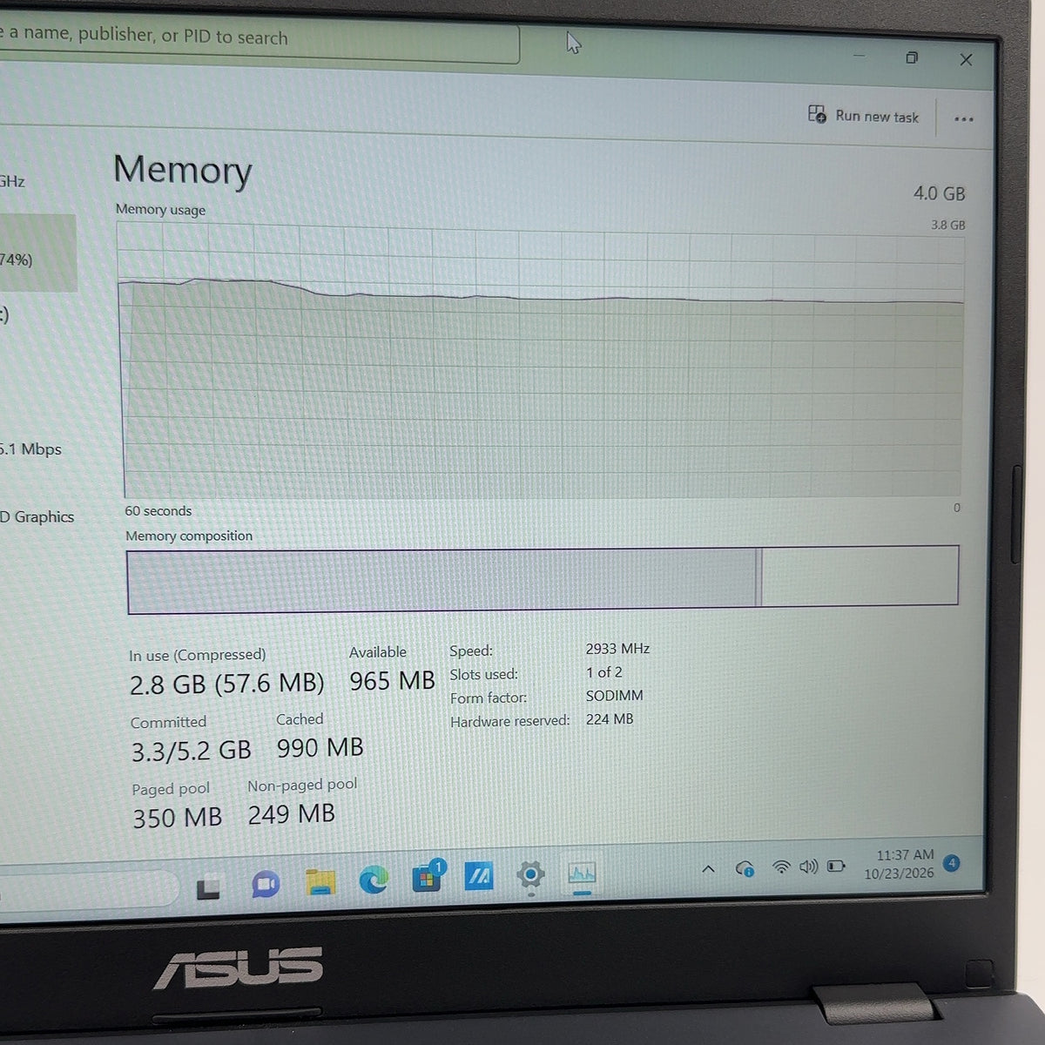Select the Graphics GPU sidebar item

[x=37, y=517]
